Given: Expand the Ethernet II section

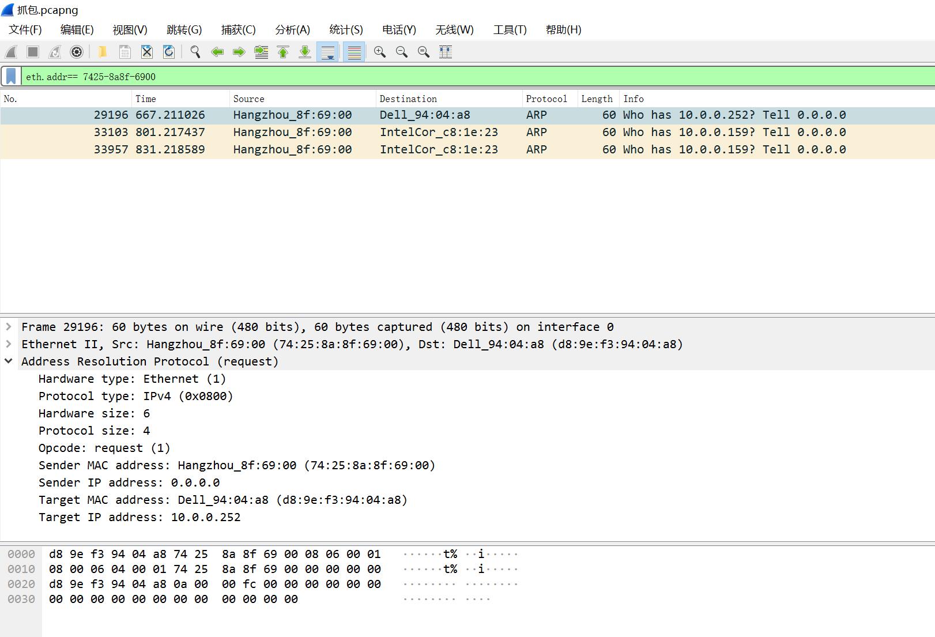Looking at the screenshot, I should click(x=9, y=344).
